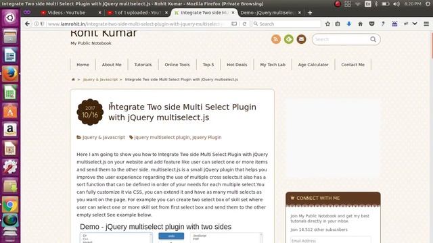Open the Online Tools menu item

click(x=177, y=65)
